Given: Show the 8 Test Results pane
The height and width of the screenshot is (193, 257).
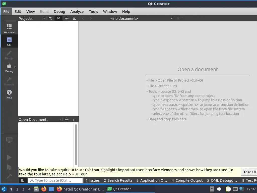Looking at the screenshot, I should click(x=249, y=180).
